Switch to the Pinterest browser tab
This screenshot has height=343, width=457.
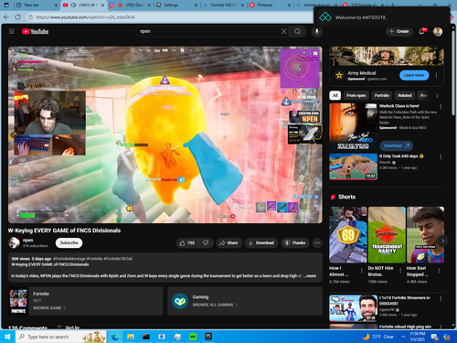pyautogui.click(x=269, y=5)
